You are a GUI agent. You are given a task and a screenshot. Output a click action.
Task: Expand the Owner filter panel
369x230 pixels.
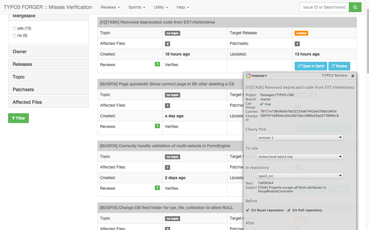point(48,51)
